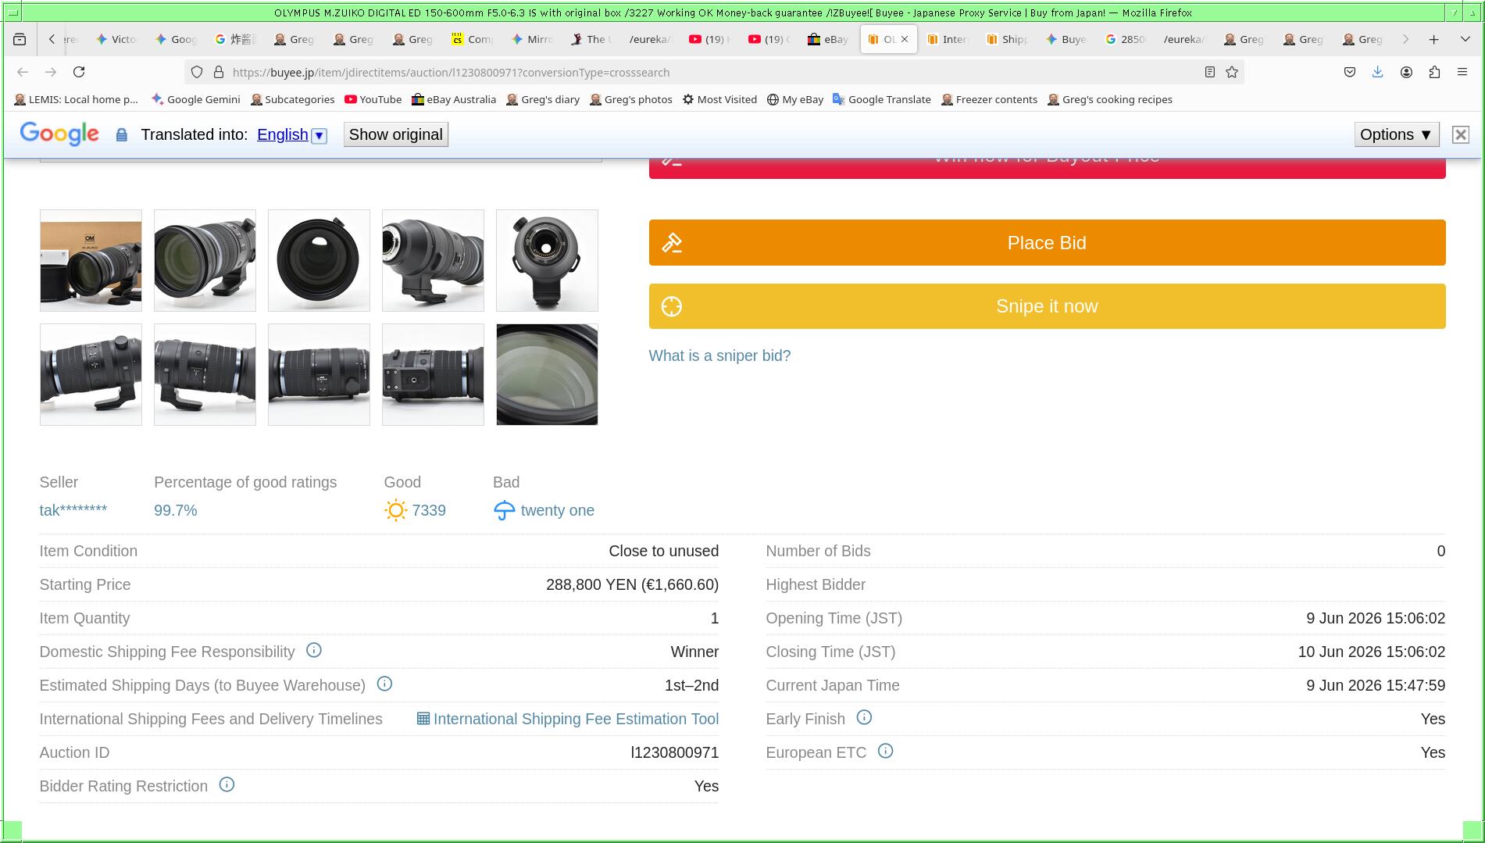Open the Subcategories bookmark
1485x843 pixels.
pos(292,99)
